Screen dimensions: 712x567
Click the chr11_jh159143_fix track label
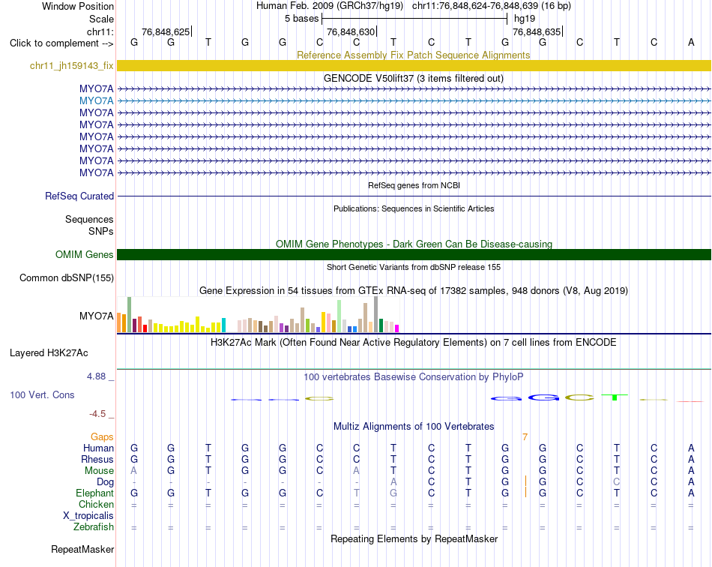(71, 65)
